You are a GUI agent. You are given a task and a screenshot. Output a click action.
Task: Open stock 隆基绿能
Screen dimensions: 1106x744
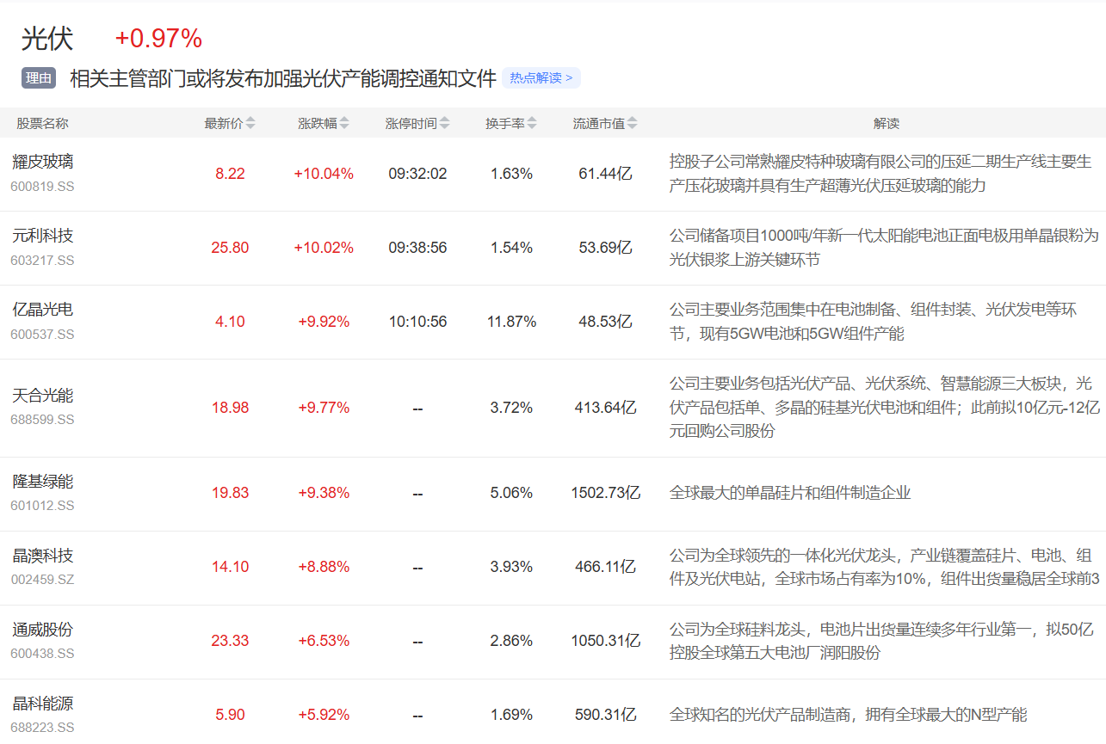pyautogui.click(x=43, y=482)
